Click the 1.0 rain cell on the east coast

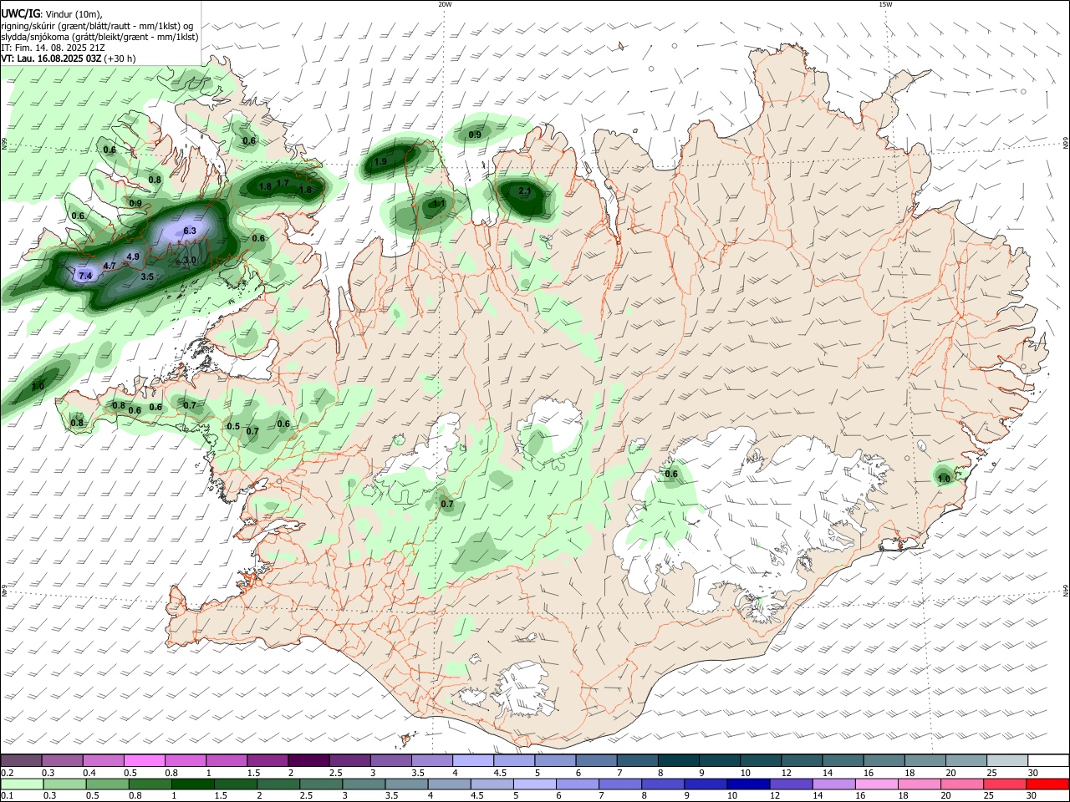tap(944, 480)
